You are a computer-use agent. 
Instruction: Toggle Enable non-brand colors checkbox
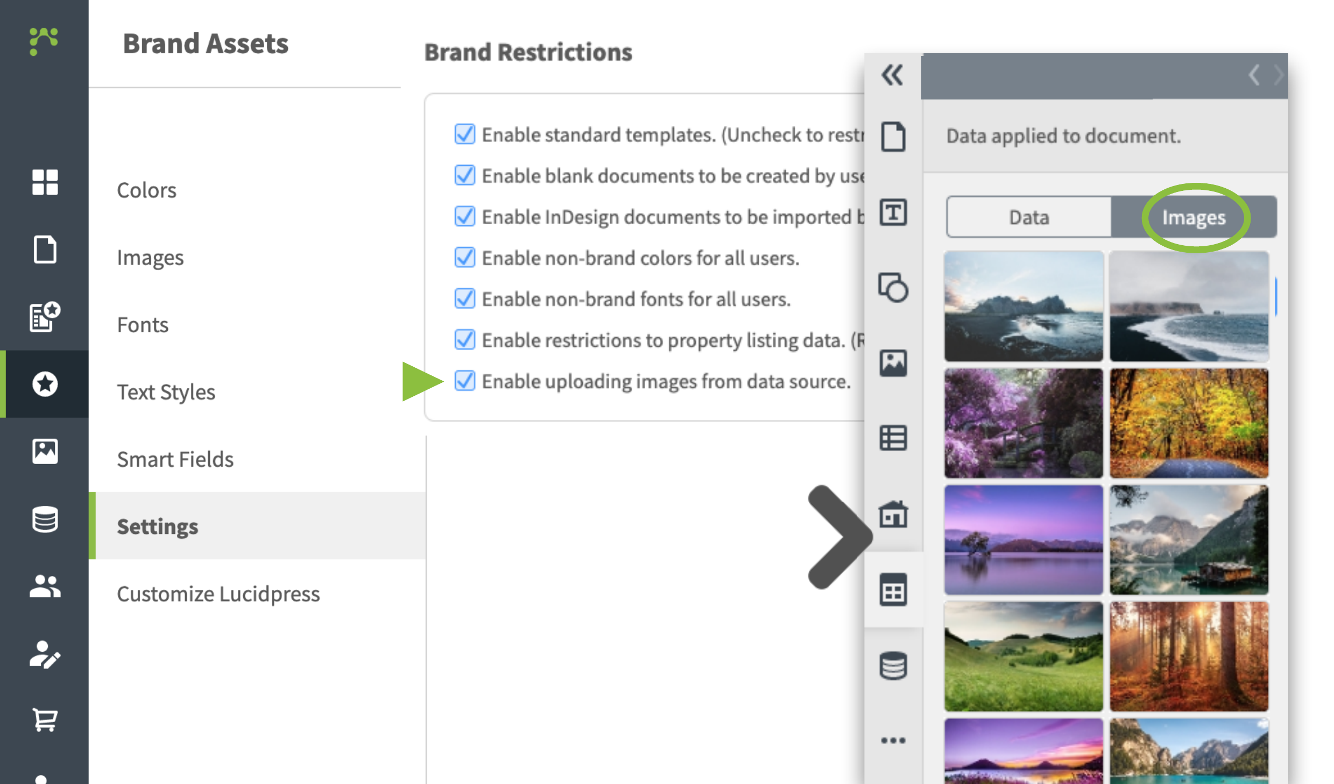pos(464,257)
